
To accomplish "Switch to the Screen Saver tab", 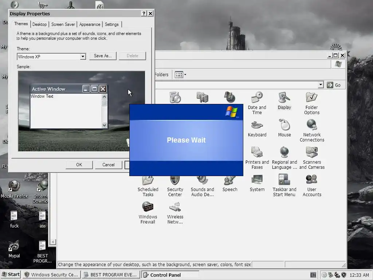I will [63, 24].
